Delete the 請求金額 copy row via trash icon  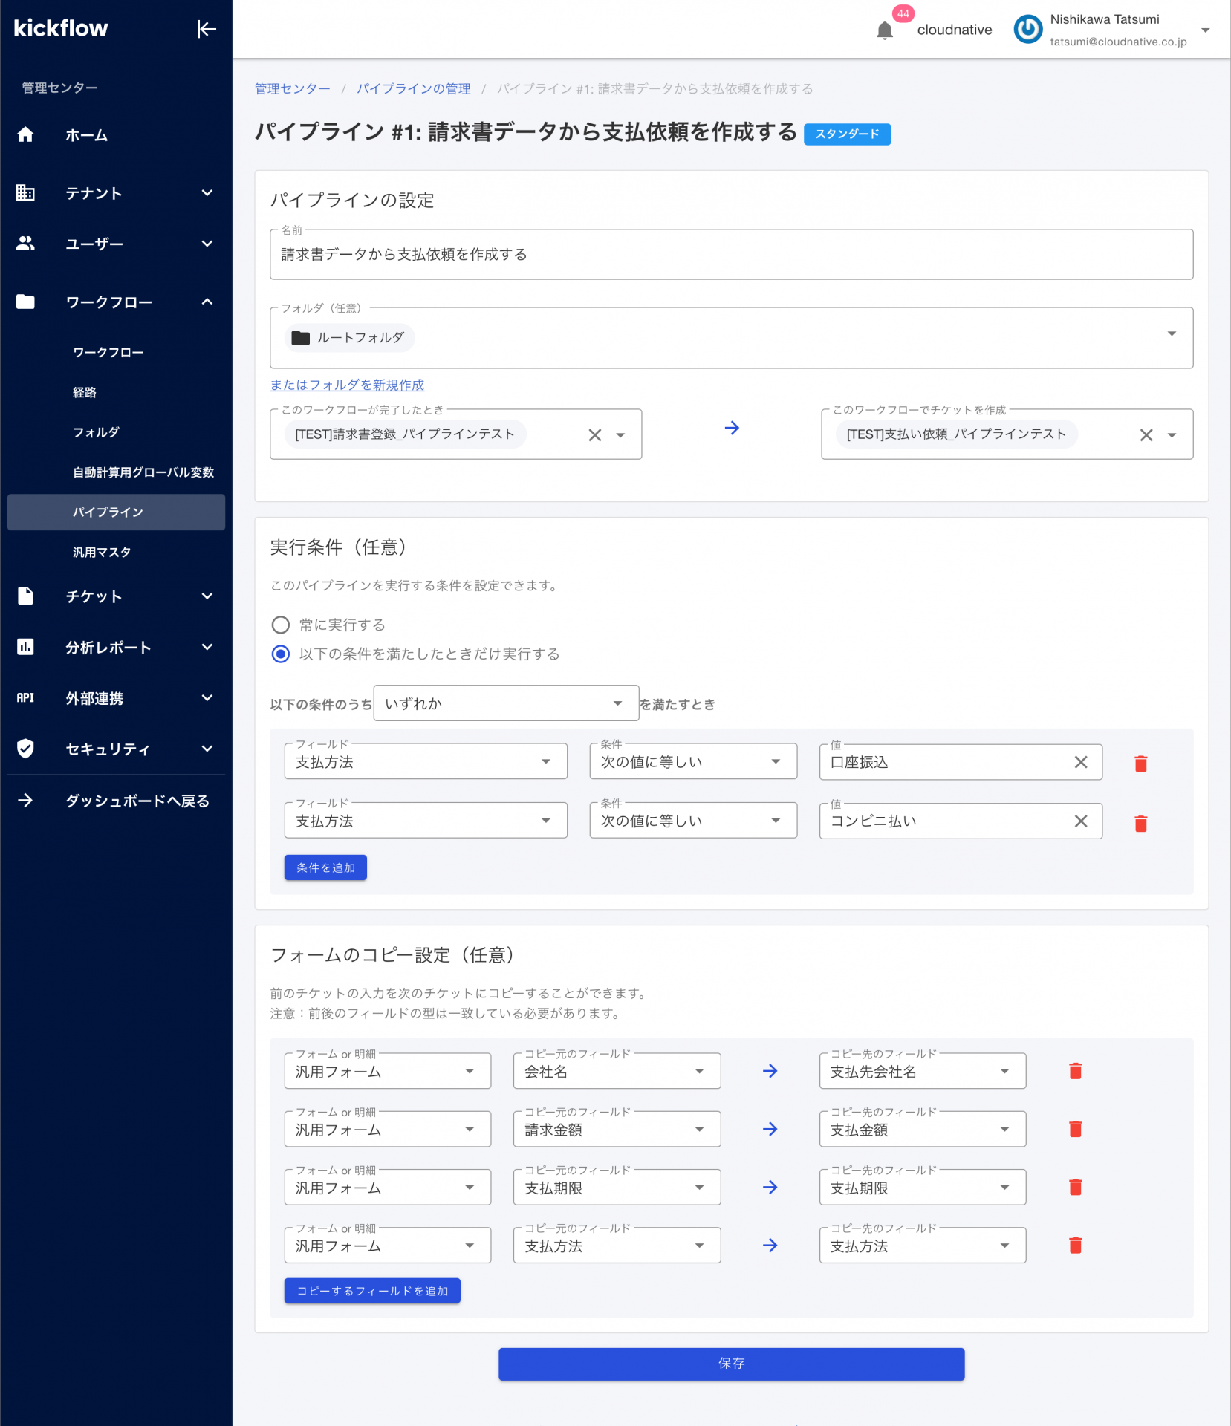(1075, 1129)
